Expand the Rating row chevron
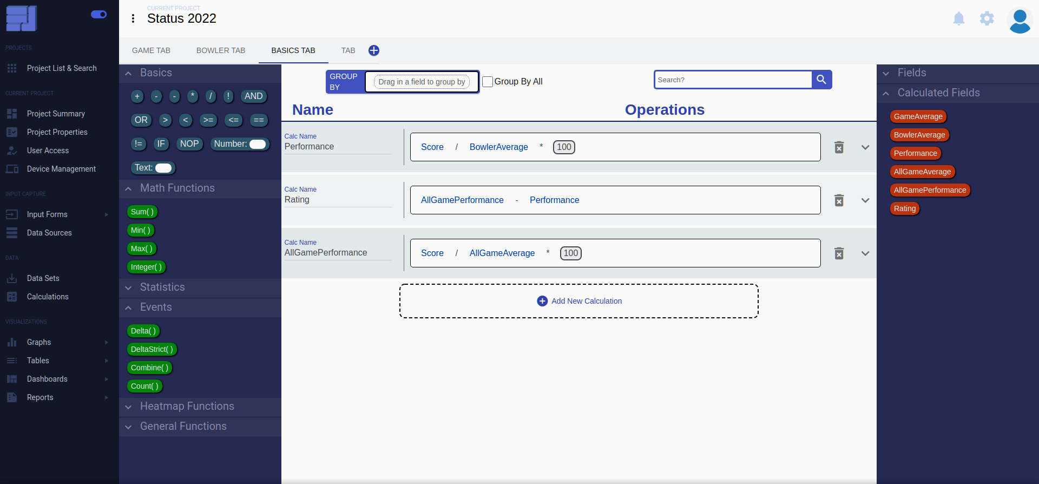 (865, 200)
